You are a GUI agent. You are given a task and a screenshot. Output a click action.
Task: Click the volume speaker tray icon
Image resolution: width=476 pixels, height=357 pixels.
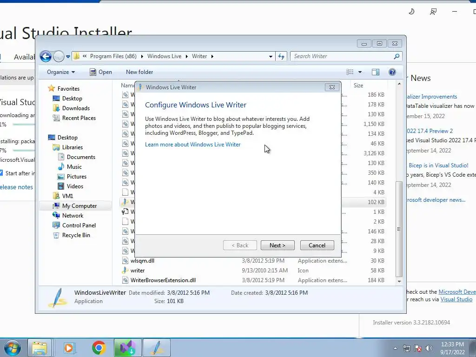point(429,348)
